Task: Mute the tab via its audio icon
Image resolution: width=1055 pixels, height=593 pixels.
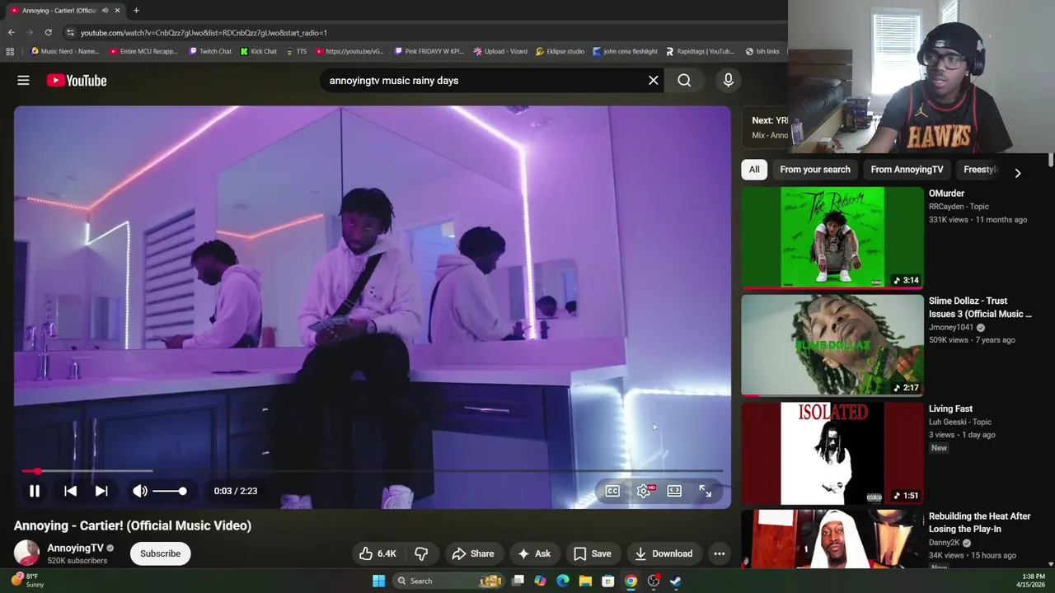Action: coord(105,10)
